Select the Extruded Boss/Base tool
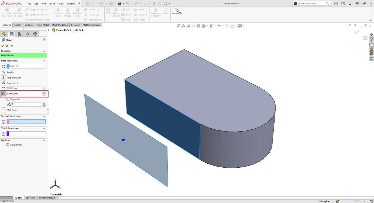The width and height of the screenshot is (374, 203). click(x=7, y=13)
